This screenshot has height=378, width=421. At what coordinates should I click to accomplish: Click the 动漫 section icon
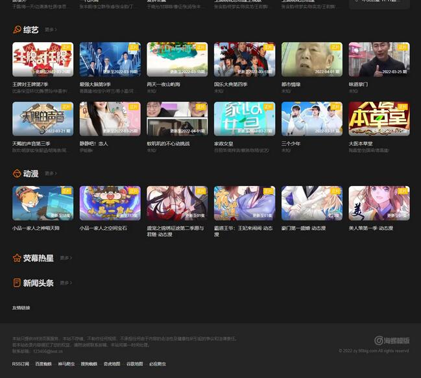coord(17,174)
